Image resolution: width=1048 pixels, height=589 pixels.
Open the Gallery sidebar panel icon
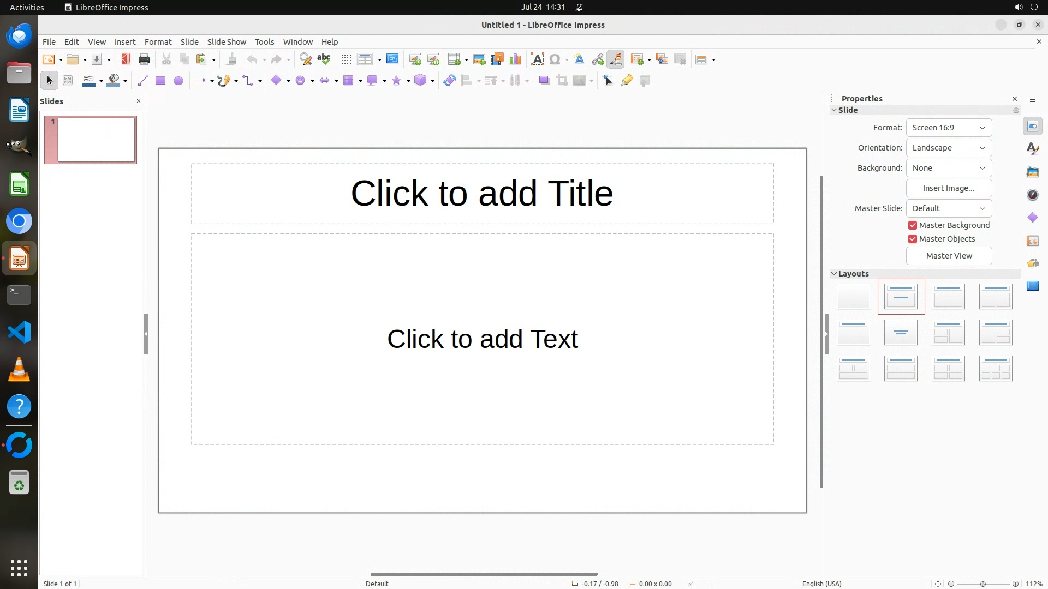coord(1032,172)
